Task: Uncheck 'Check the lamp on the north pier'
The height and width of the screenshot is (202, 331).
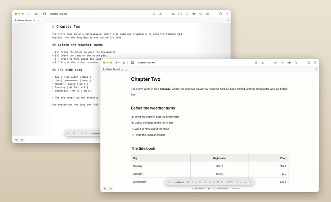Action: tap(132, 123)
